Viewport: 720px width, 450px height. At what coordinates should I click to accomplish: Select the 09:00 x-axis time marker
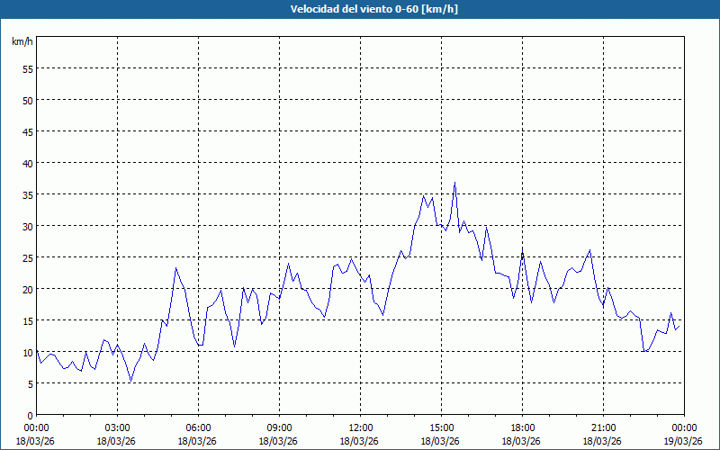point(279,427)
